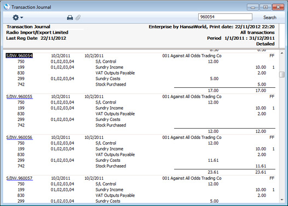
Task: Click account 299 under S/INV.960055
Action: 21,119
